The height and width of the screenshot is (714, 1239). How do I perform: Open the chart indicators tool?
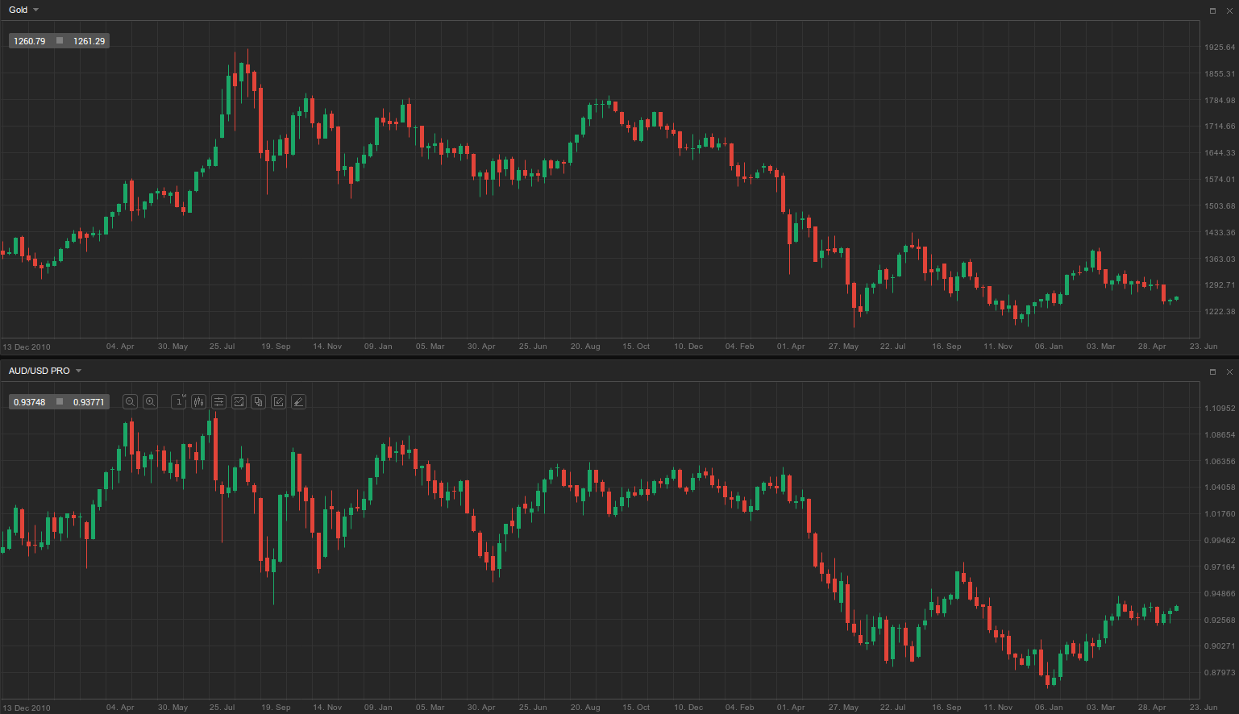(239, 401)
